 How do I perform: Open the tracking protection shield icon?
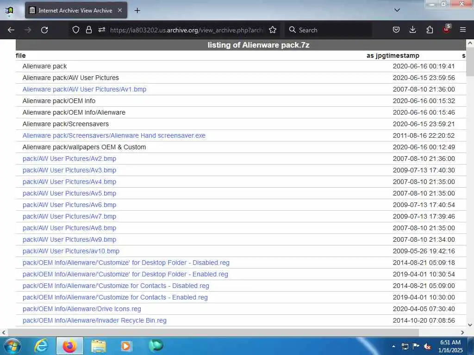pos(76,30)
